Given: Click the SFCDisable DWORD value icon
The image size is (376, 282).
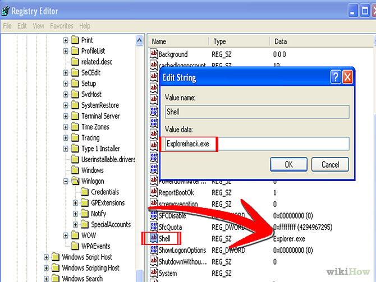Looking at the screenshot, I should (154, 215).
